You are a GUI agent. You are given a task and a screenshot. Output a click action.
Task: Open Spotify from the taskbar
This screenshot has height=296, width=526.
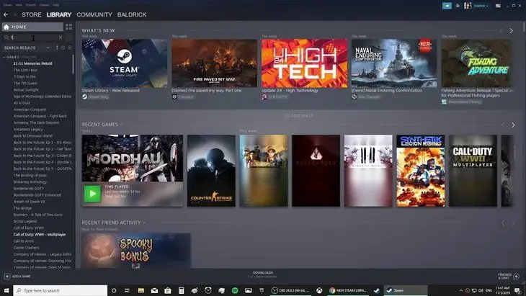coord(235,290)
